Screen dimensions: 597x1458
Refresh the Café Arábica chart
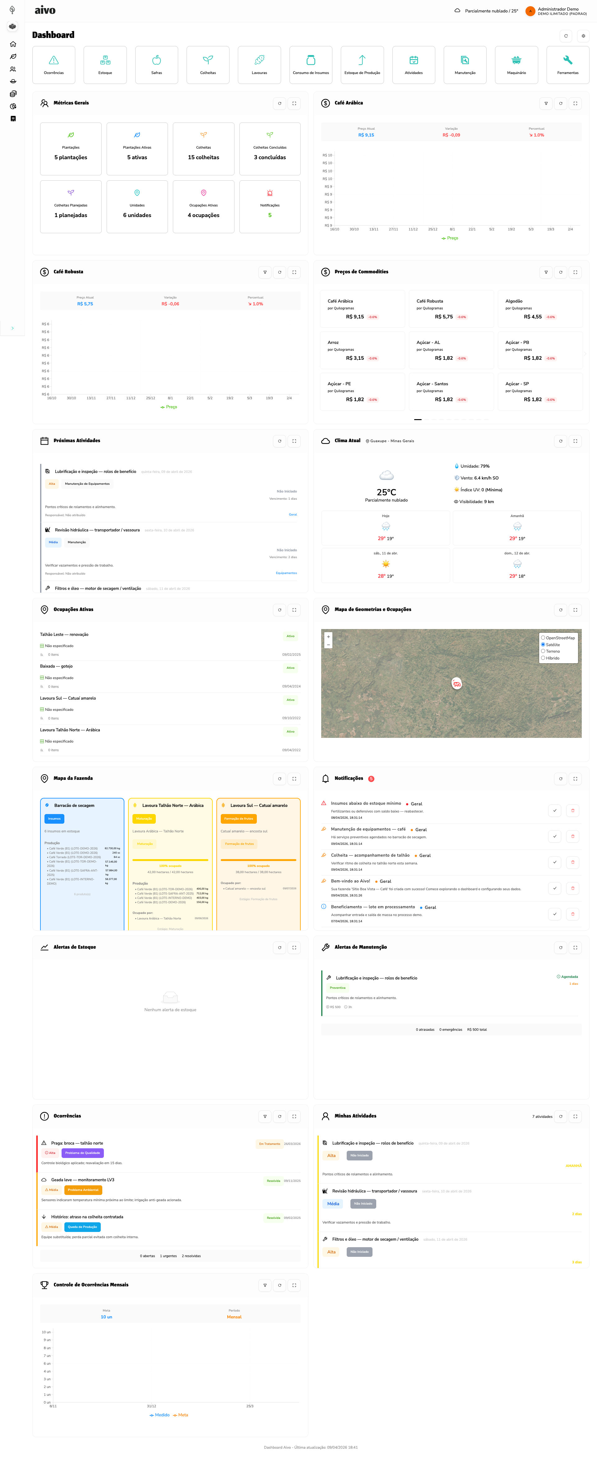(561, 104)
